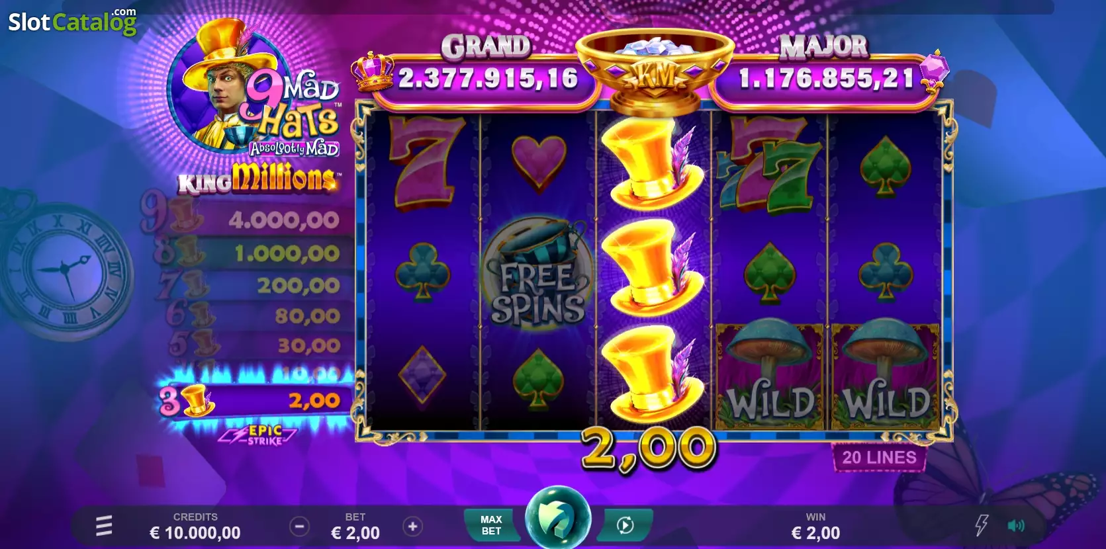The height and width of the screenshot is (549, 1106).
Task: Click the Max Bet button
Action: [x=491, y=525]
